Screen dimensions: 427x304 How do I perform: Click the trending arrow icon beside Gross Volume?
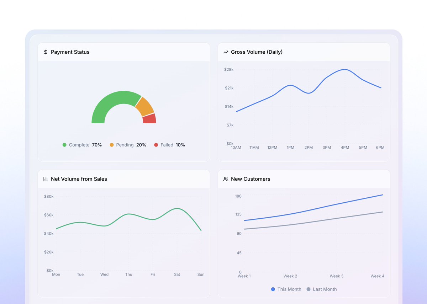tap(226, 52)
